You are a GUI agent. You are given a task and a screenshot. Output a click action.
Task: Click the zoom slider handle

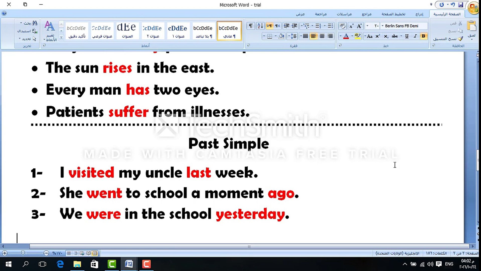[23, 253]
